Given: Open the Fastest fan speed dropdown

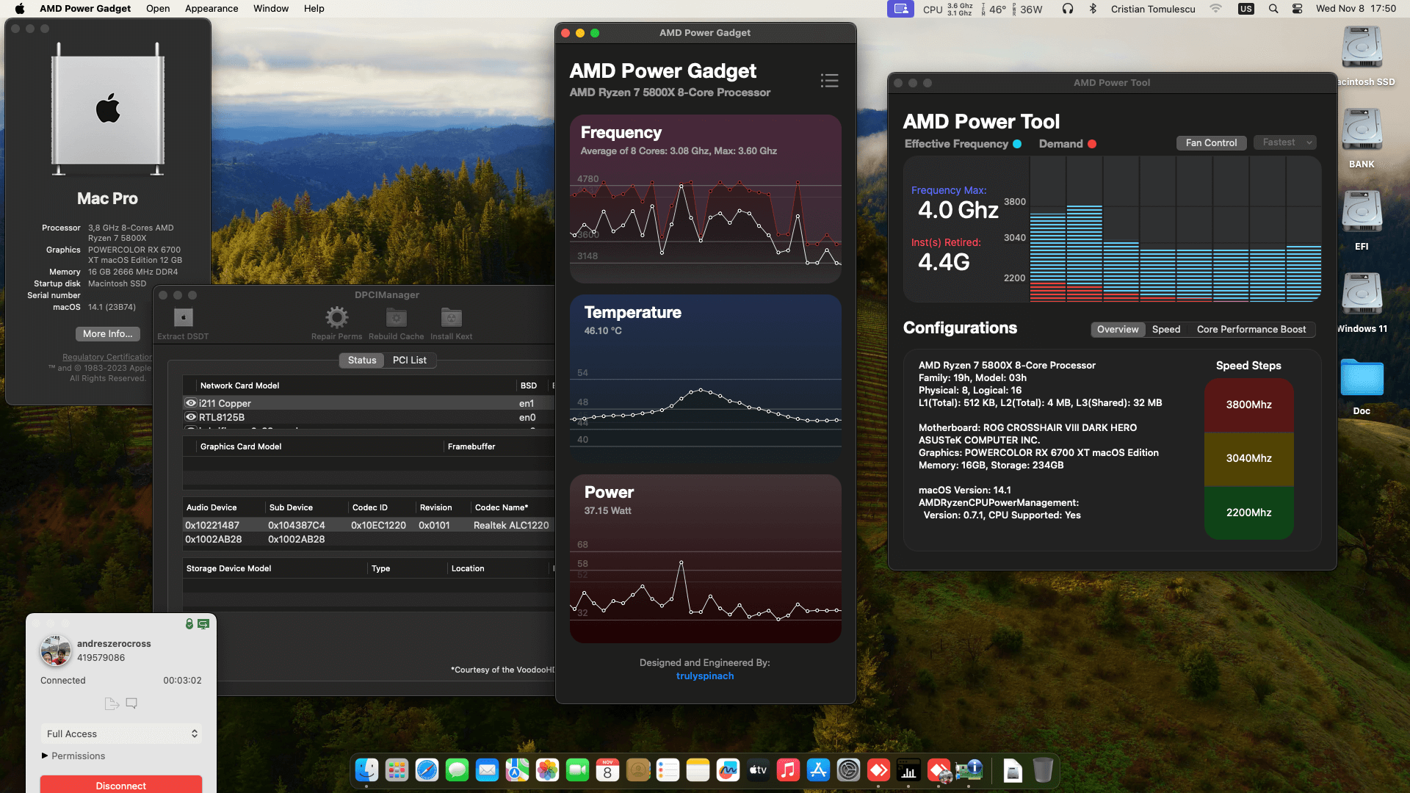Looking at the screenshot, I should coord(1284,142).
